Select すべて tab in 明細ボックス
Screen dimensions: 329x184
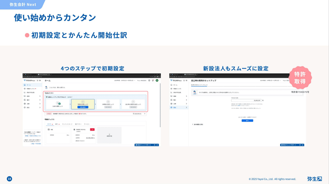coord(49,124)
